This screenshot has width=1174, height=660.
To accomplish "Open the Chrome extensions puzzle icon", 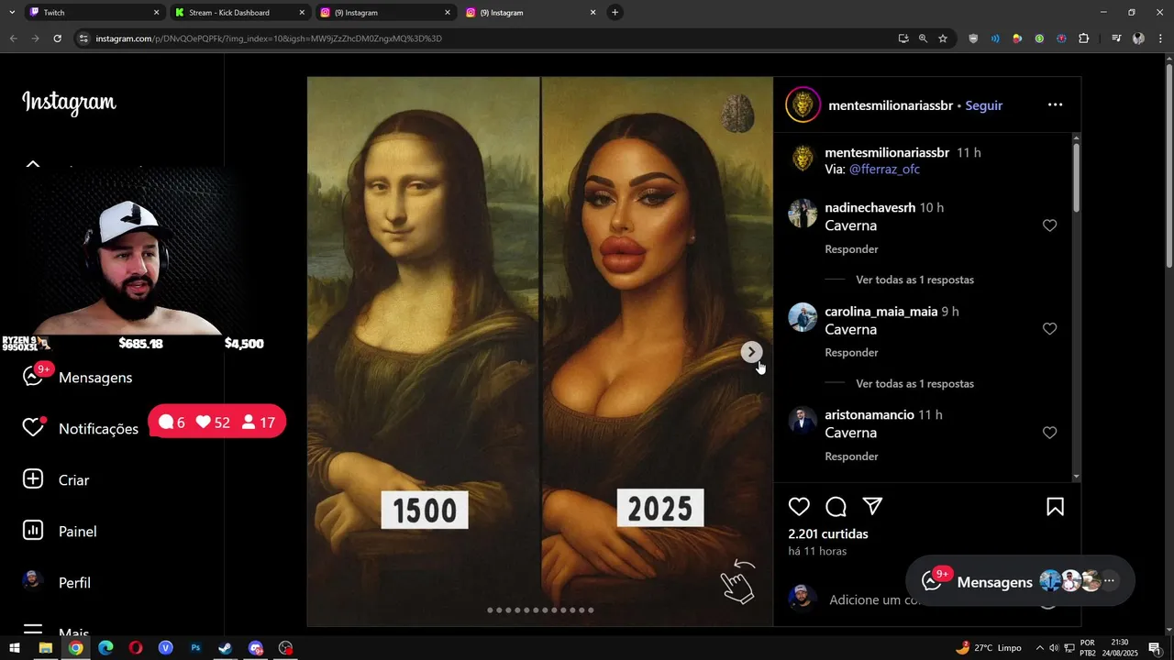I will click(1083, 38).
